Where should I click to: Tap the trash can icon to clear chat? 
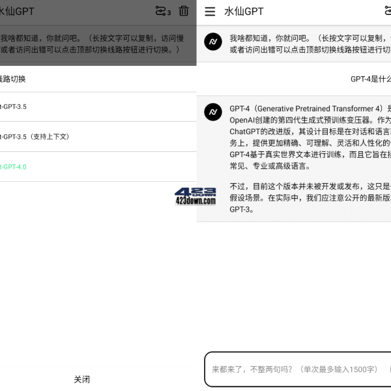click(x=184, y=11)
